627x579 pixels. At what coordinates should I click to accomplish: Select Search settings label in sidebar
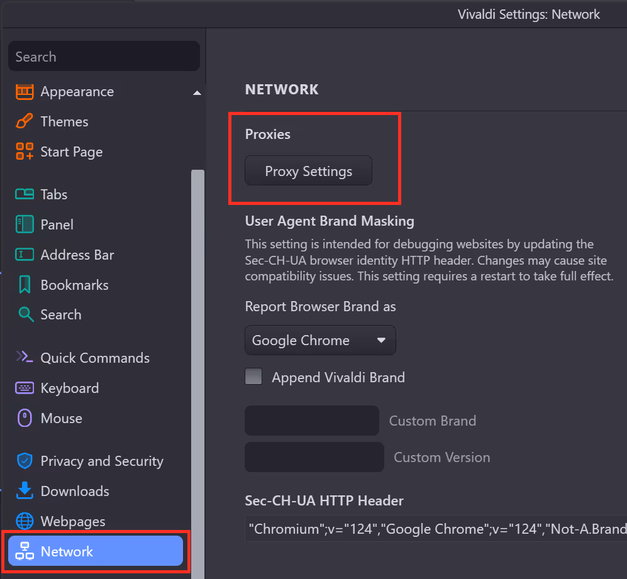tap(61, 315)
